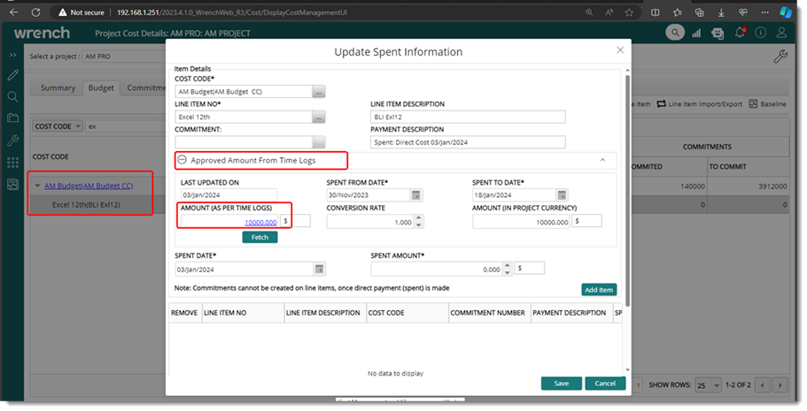Click the Cost Code browse ellipsis button
The height and width of the screenshot is (411, 807).
tap(319, 92)
